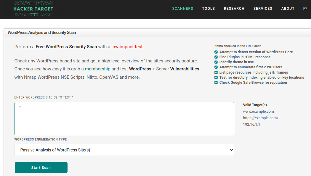Focus the WordPress sites to test textarea
Image resolution: width=311 pixels, height=176 pixels.
(x=124, y=119)
